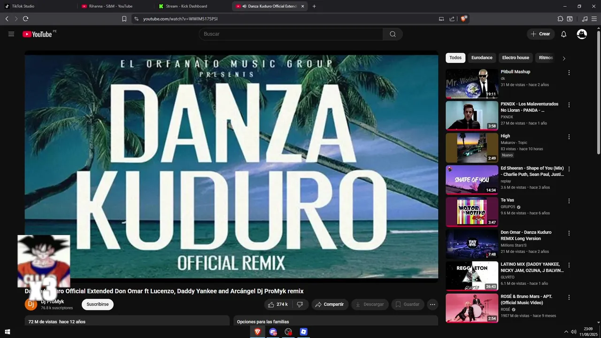
Task: Open Roblox icon in the taskbar
Action: point(304,332)
